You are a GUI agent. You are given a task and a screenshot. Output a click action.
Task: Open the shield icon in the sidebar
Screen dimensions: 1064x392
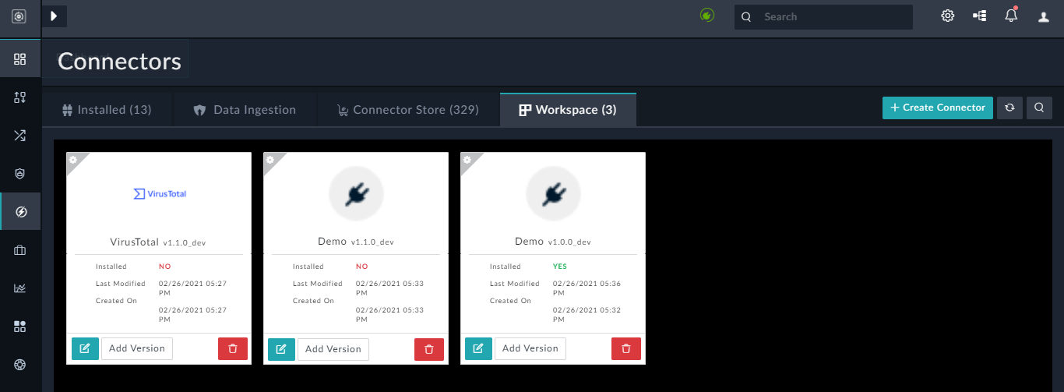(20, 174)
